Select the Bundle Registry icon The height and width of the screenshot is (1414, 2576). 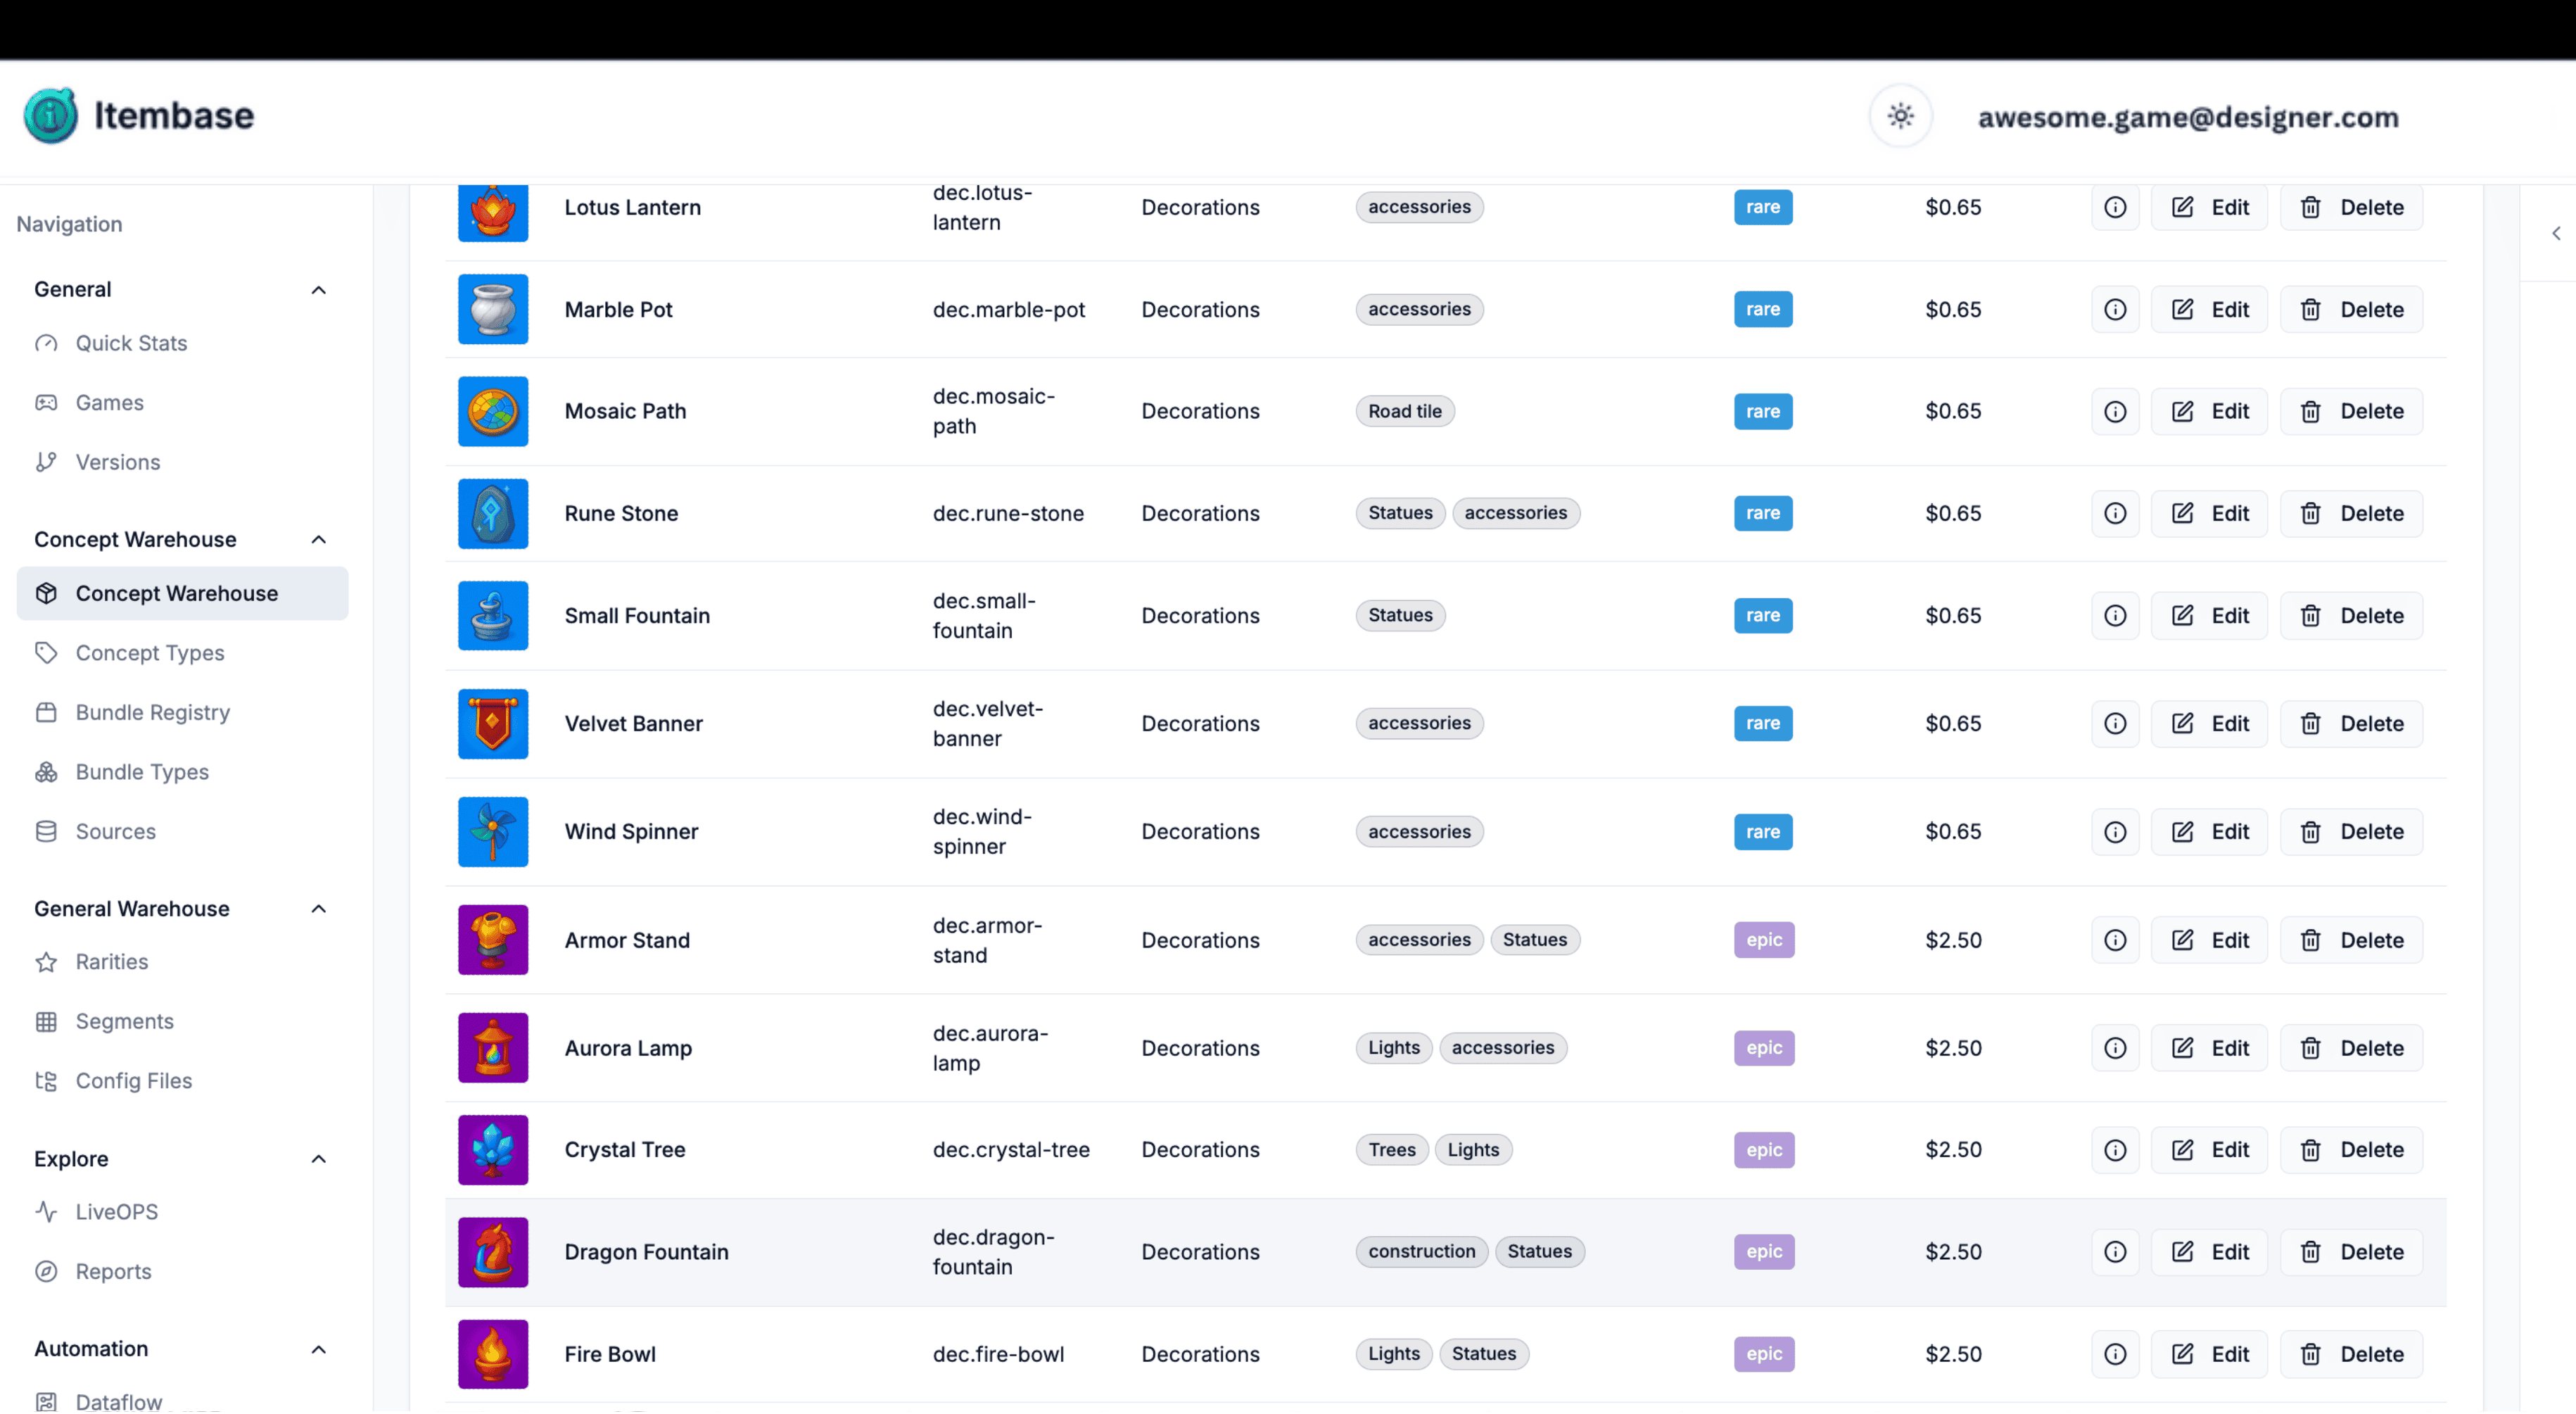point(46,712)
